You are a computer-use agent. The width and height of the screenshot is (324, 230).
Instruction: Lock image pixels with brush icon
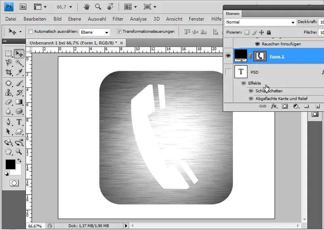(254, 32)
